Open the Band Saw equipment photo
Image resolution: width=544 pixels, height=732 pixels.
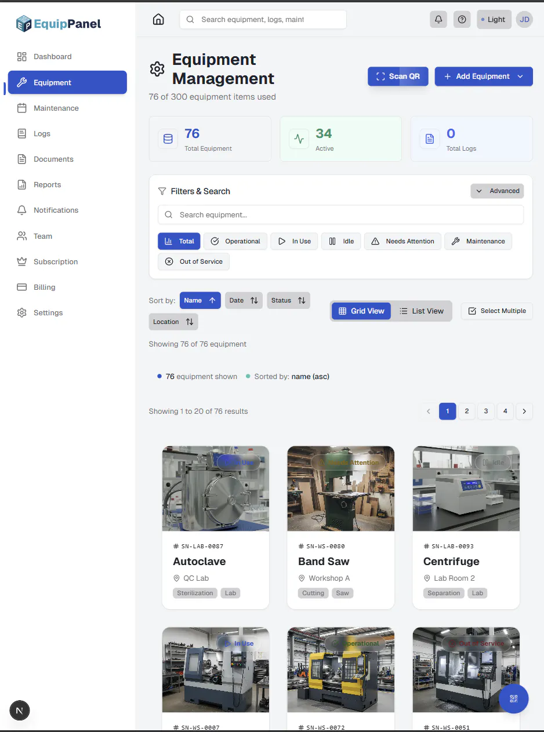341,489
